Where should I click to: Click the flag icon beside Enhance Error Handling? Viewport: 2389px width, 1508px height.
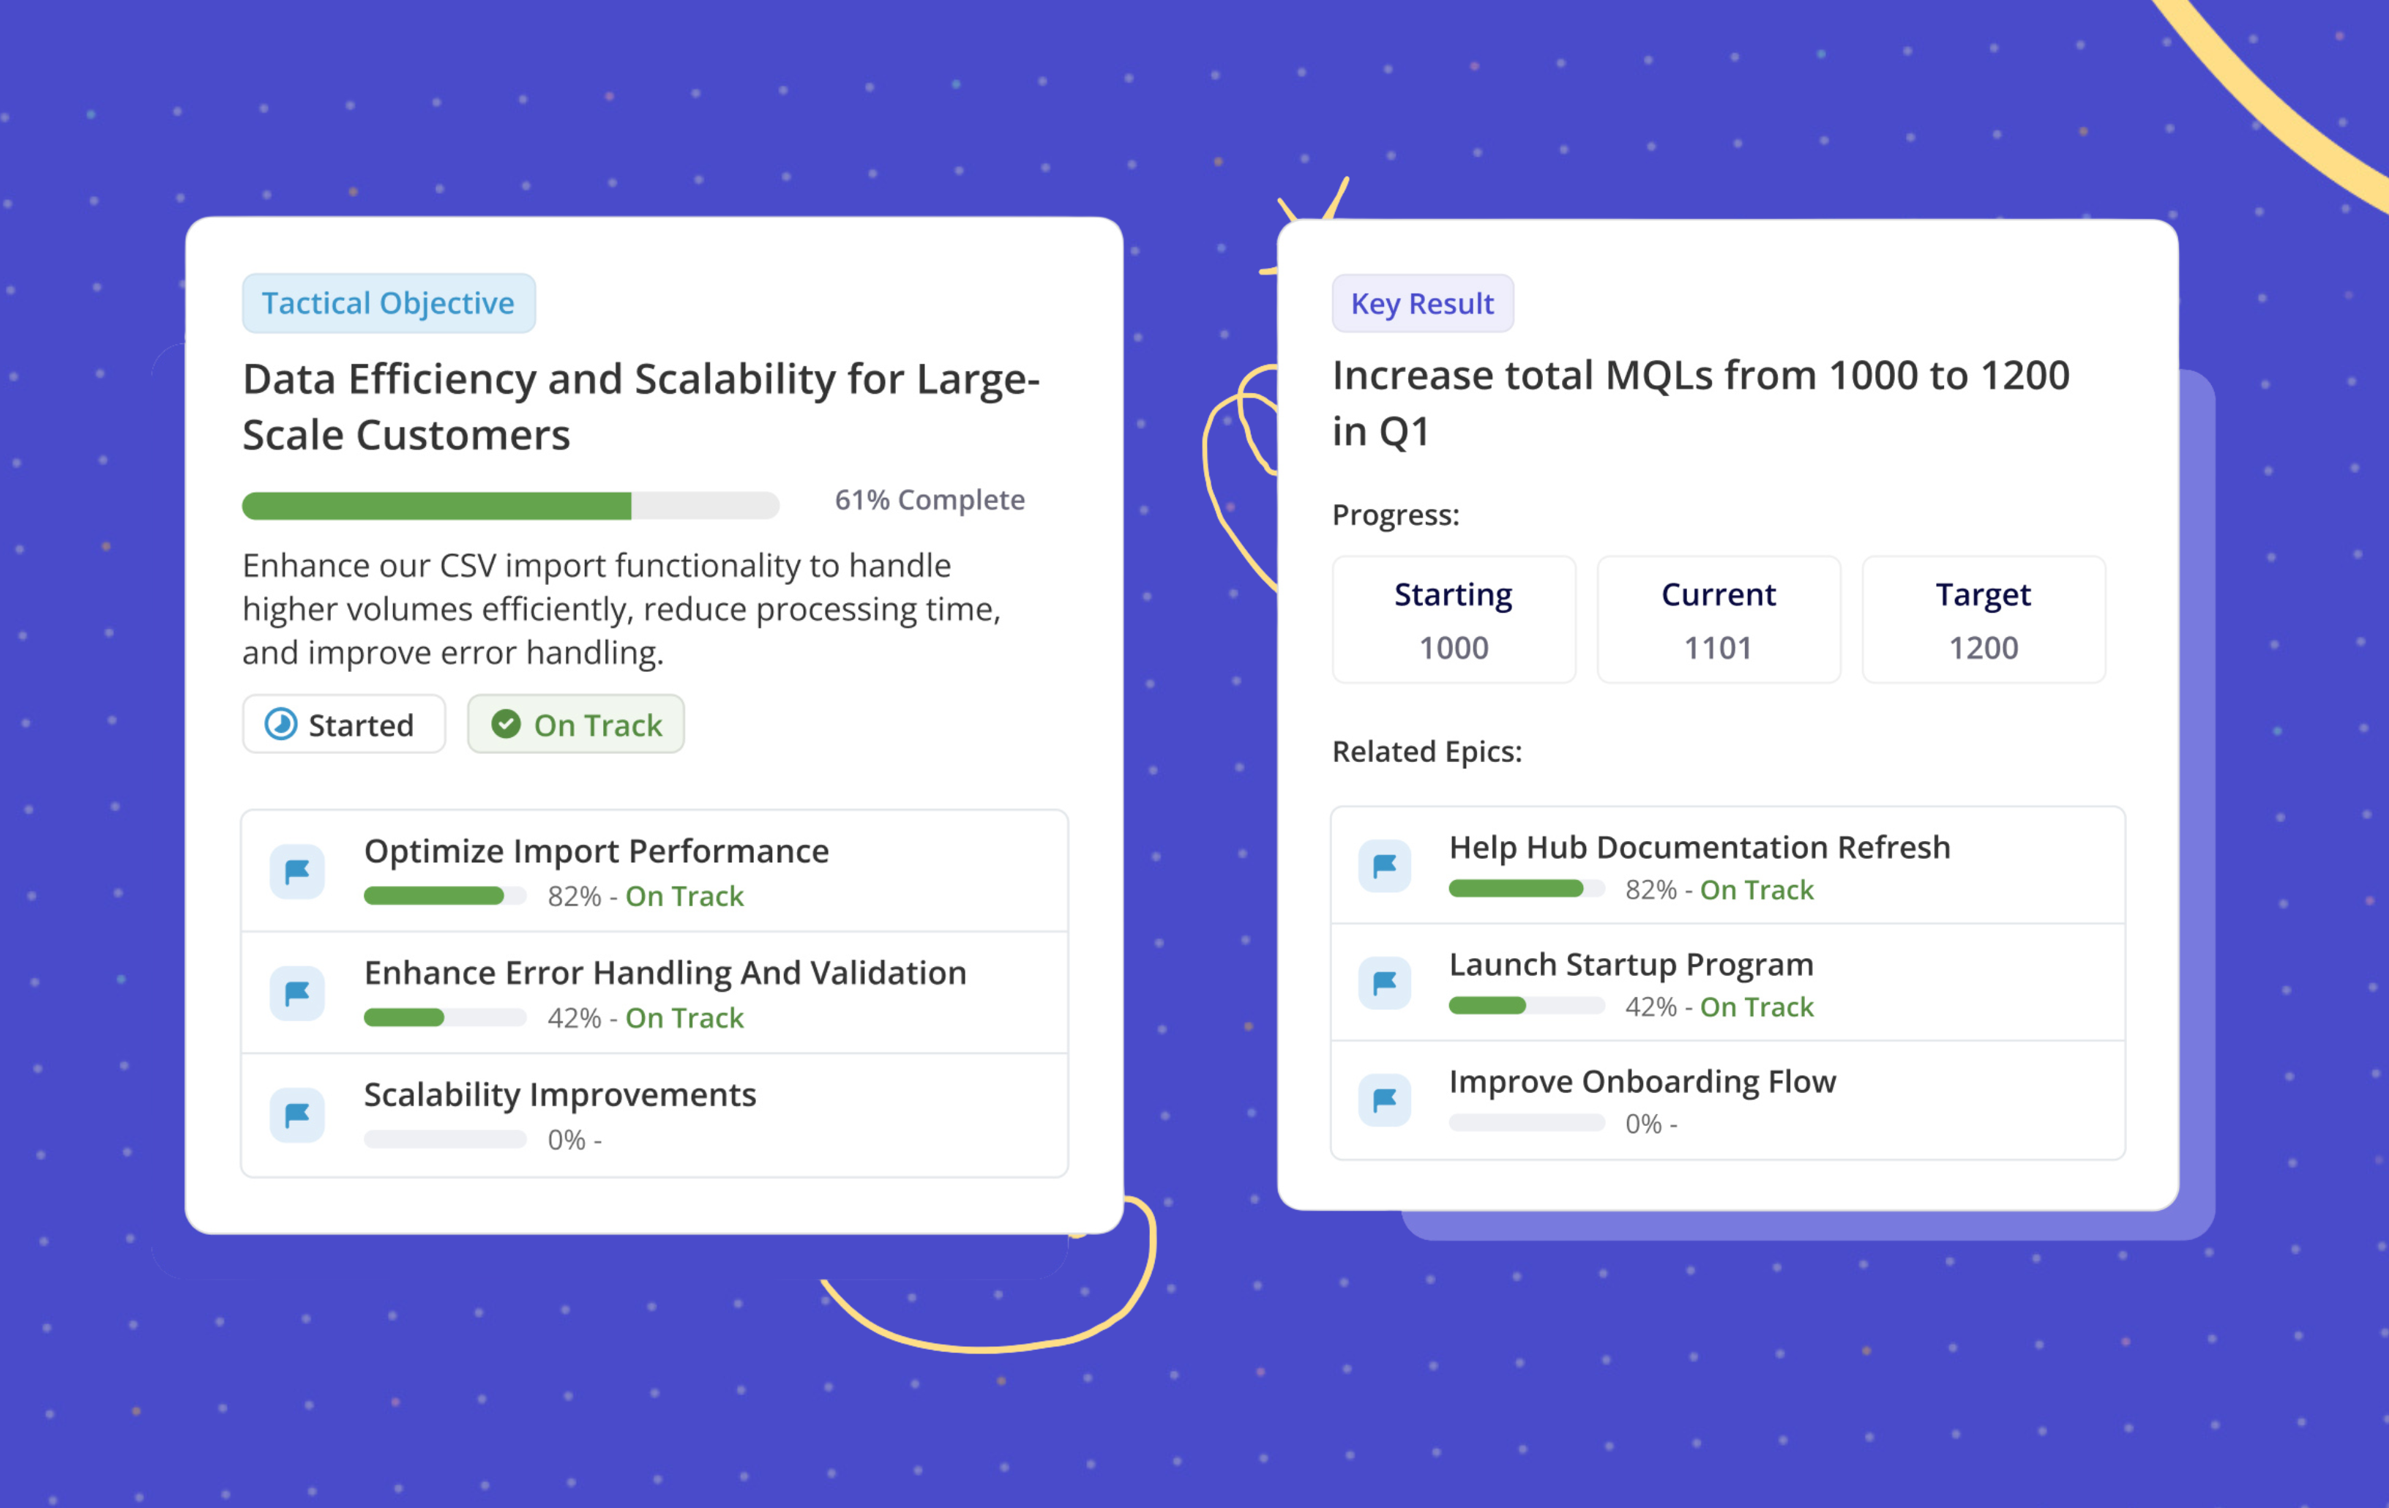pyautogui.click(x=296, y=993)
